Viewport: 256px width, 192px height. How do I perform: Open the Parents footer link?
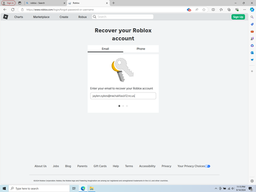click(82, 166)
